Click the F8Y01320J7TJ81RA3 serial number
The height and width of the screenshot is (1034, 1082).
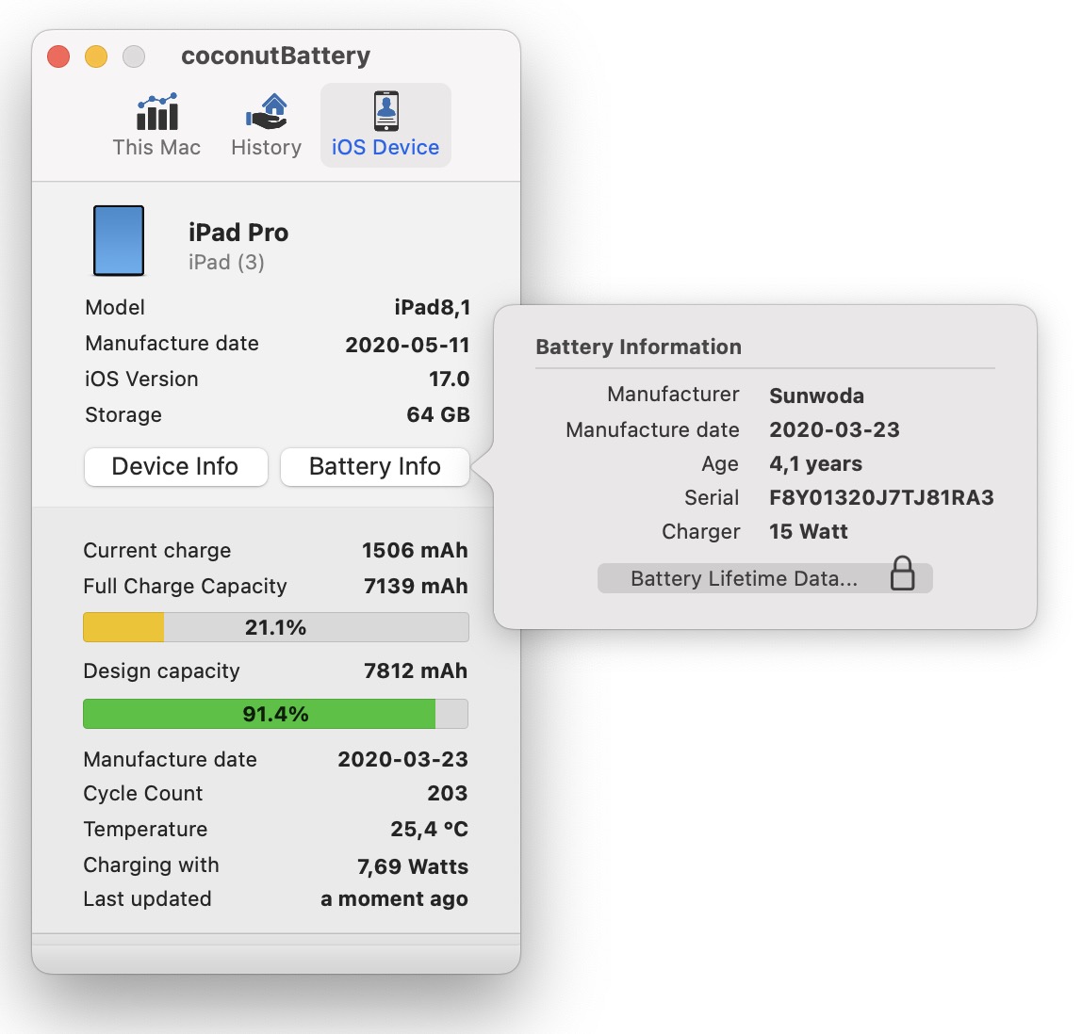(x=882, y=498)
